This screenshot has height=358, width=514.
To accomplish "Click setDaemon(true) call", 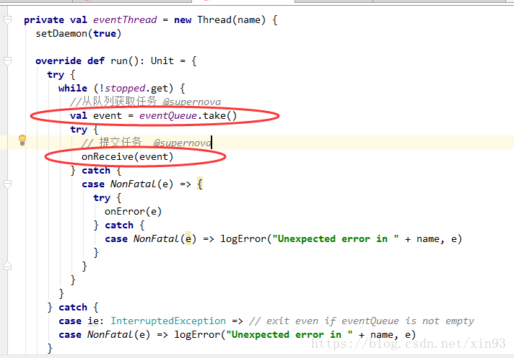I will (79, 34).
